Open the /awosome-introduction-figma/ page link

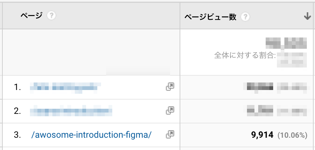point(91,135)
